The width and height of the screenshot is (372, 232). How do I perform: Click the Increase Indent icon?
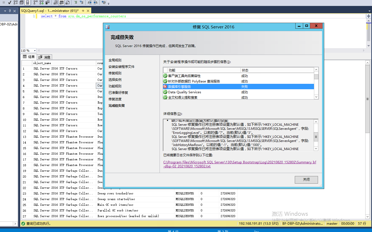[x=96, y=2]
